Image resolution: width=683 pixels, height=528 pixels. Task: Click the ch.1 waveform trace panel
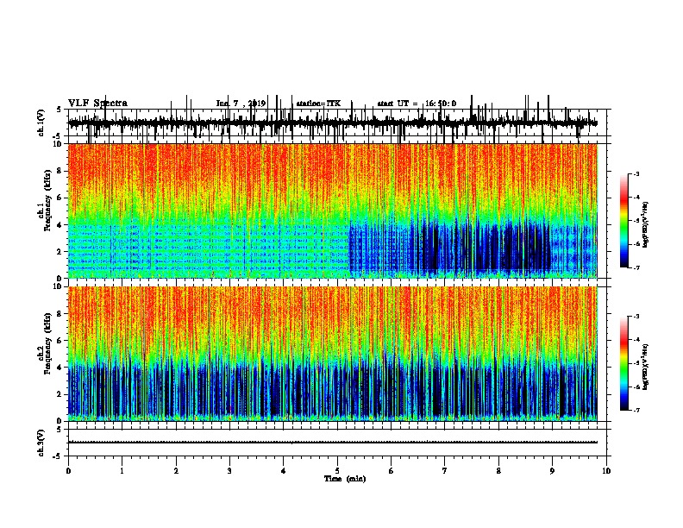coord(339,123)
